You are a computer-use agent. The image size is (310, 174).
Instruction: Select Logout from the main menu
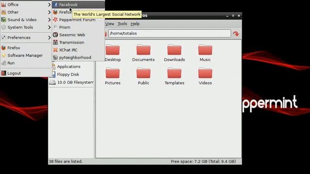point(26,73)
